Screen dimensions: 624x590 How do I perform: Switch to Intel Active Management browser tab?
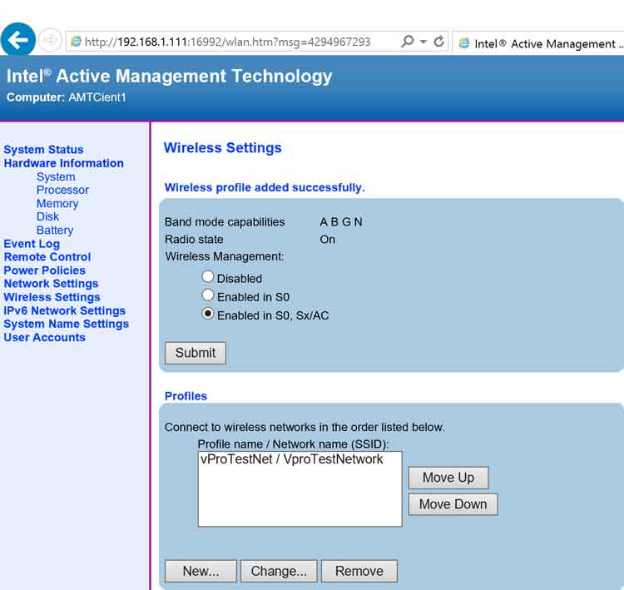click(540, 43)
